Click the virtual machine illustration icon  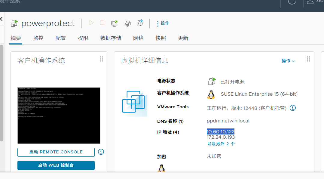pyautogui.click(x=135, y=103)
